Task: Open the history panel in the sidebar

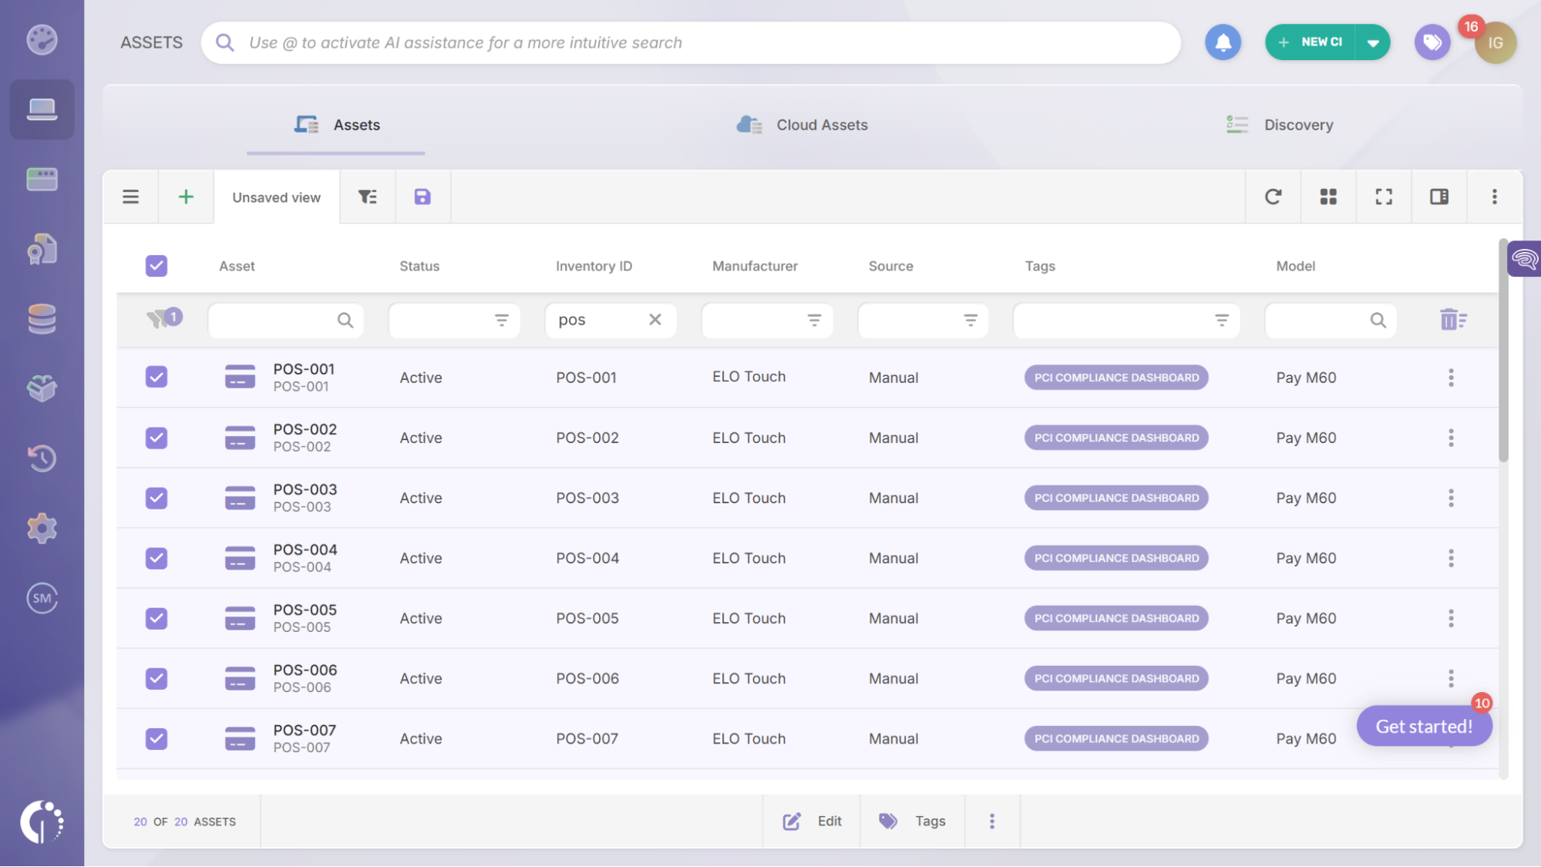Action: tap(42, 458)
